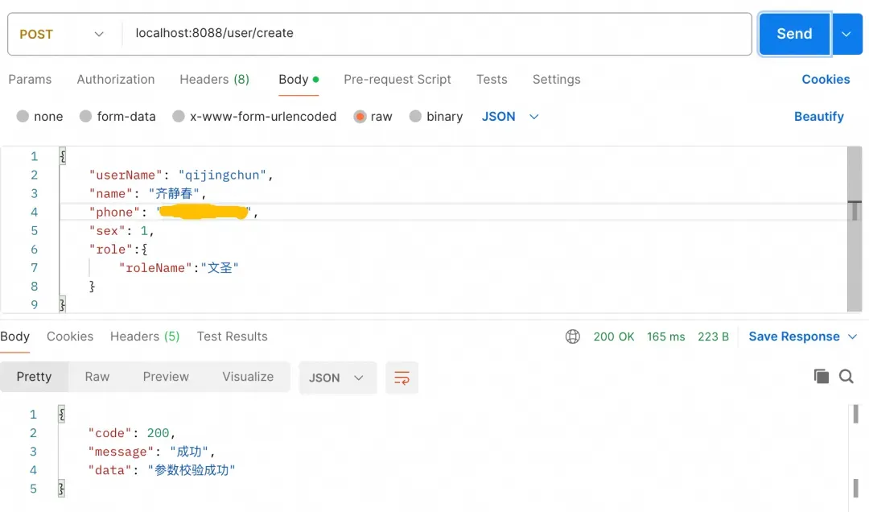Open search in response with magnifier icon

846,377
